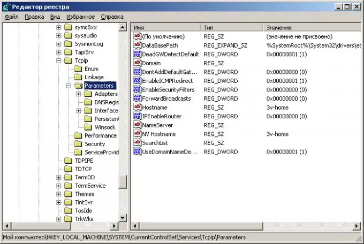Click the open Parameters folder icon
Viewport: 364px width, 244px height.
coord(79,86)
